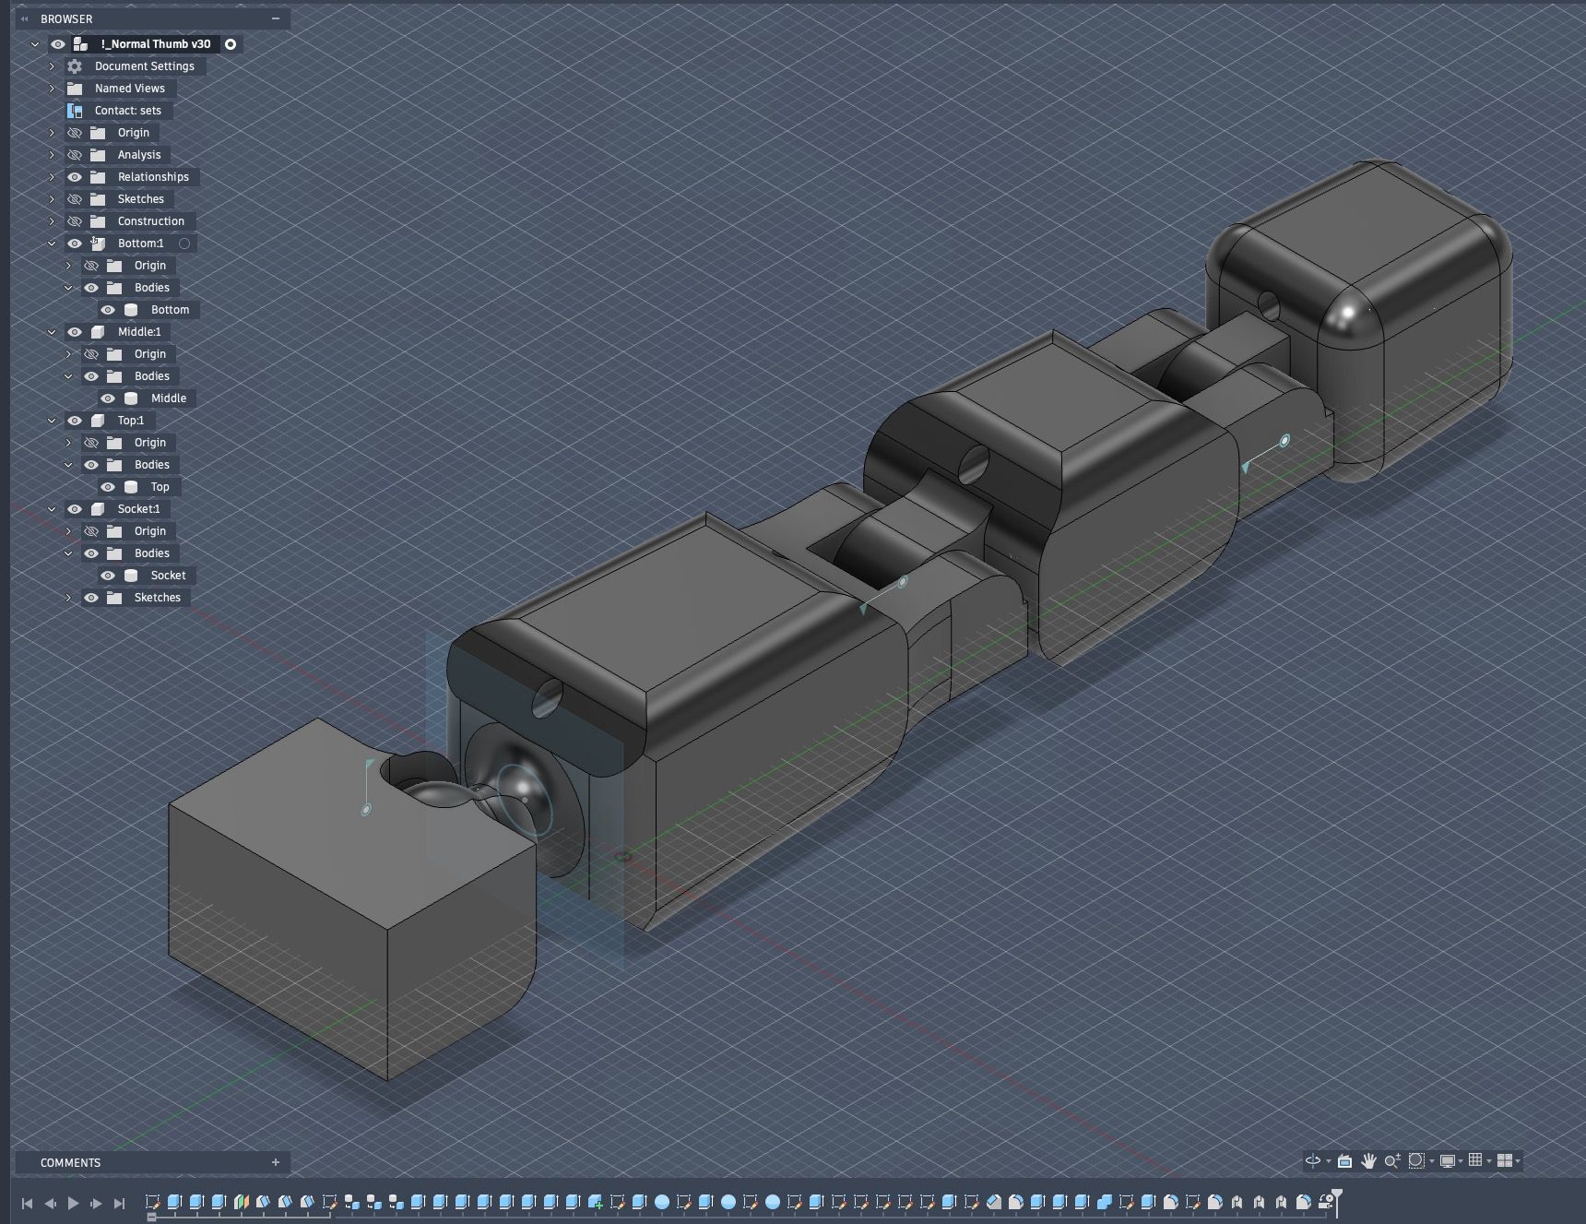Collapse the Browser panel using double arrows

tap(25, 18)
